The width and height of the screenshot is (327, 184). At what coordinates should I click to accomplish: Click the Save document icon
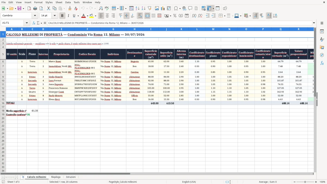[x=19, y=8]
